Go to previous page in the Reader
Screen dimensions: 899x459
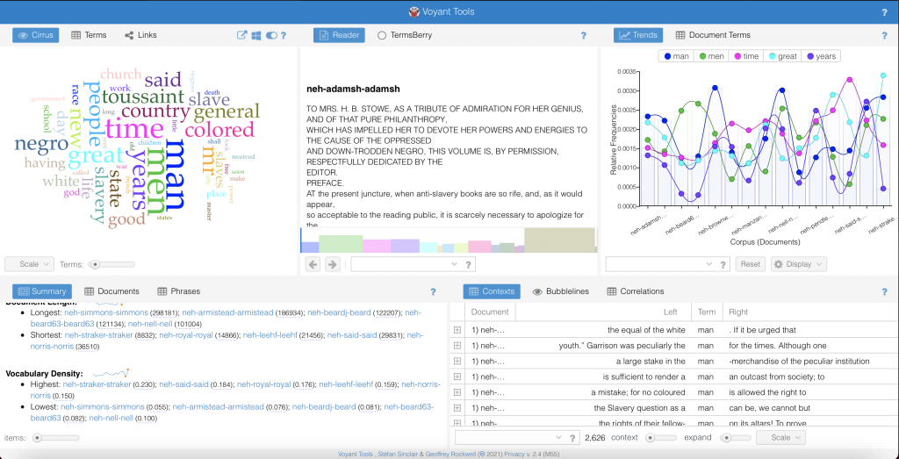[x=313, y=263]
